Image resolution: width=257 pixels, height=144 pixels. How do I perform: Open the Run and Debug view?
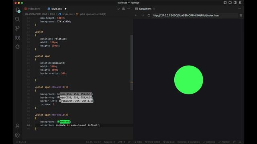(17, 38)
